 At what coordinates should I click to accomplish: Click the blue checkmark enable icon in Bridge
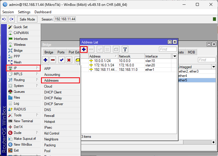(61, 60)
